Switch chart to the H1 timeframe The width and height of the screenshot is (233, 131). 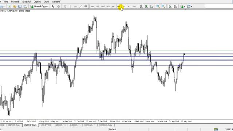113,7
